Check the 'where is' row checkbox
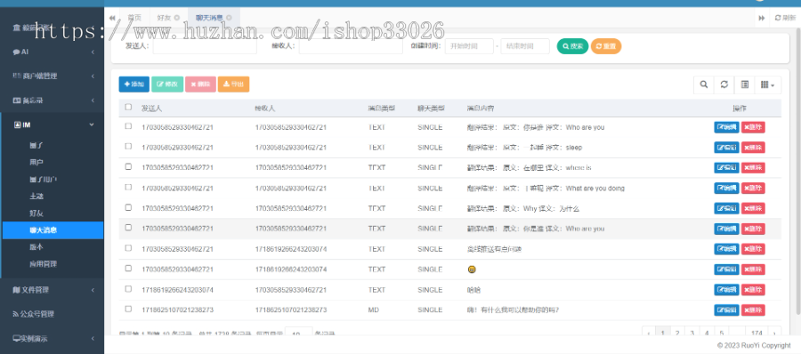Viewport: 801px width, 354px height. [128, 166]
